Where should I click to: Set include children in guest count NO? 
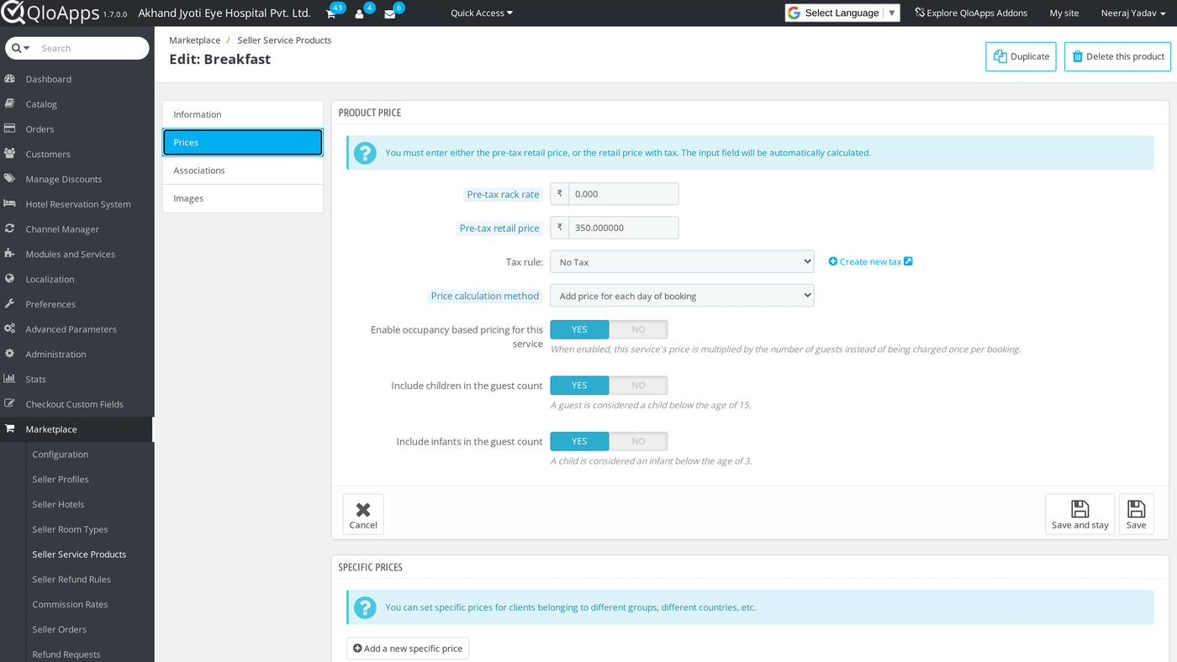click(x=638, y=385)
